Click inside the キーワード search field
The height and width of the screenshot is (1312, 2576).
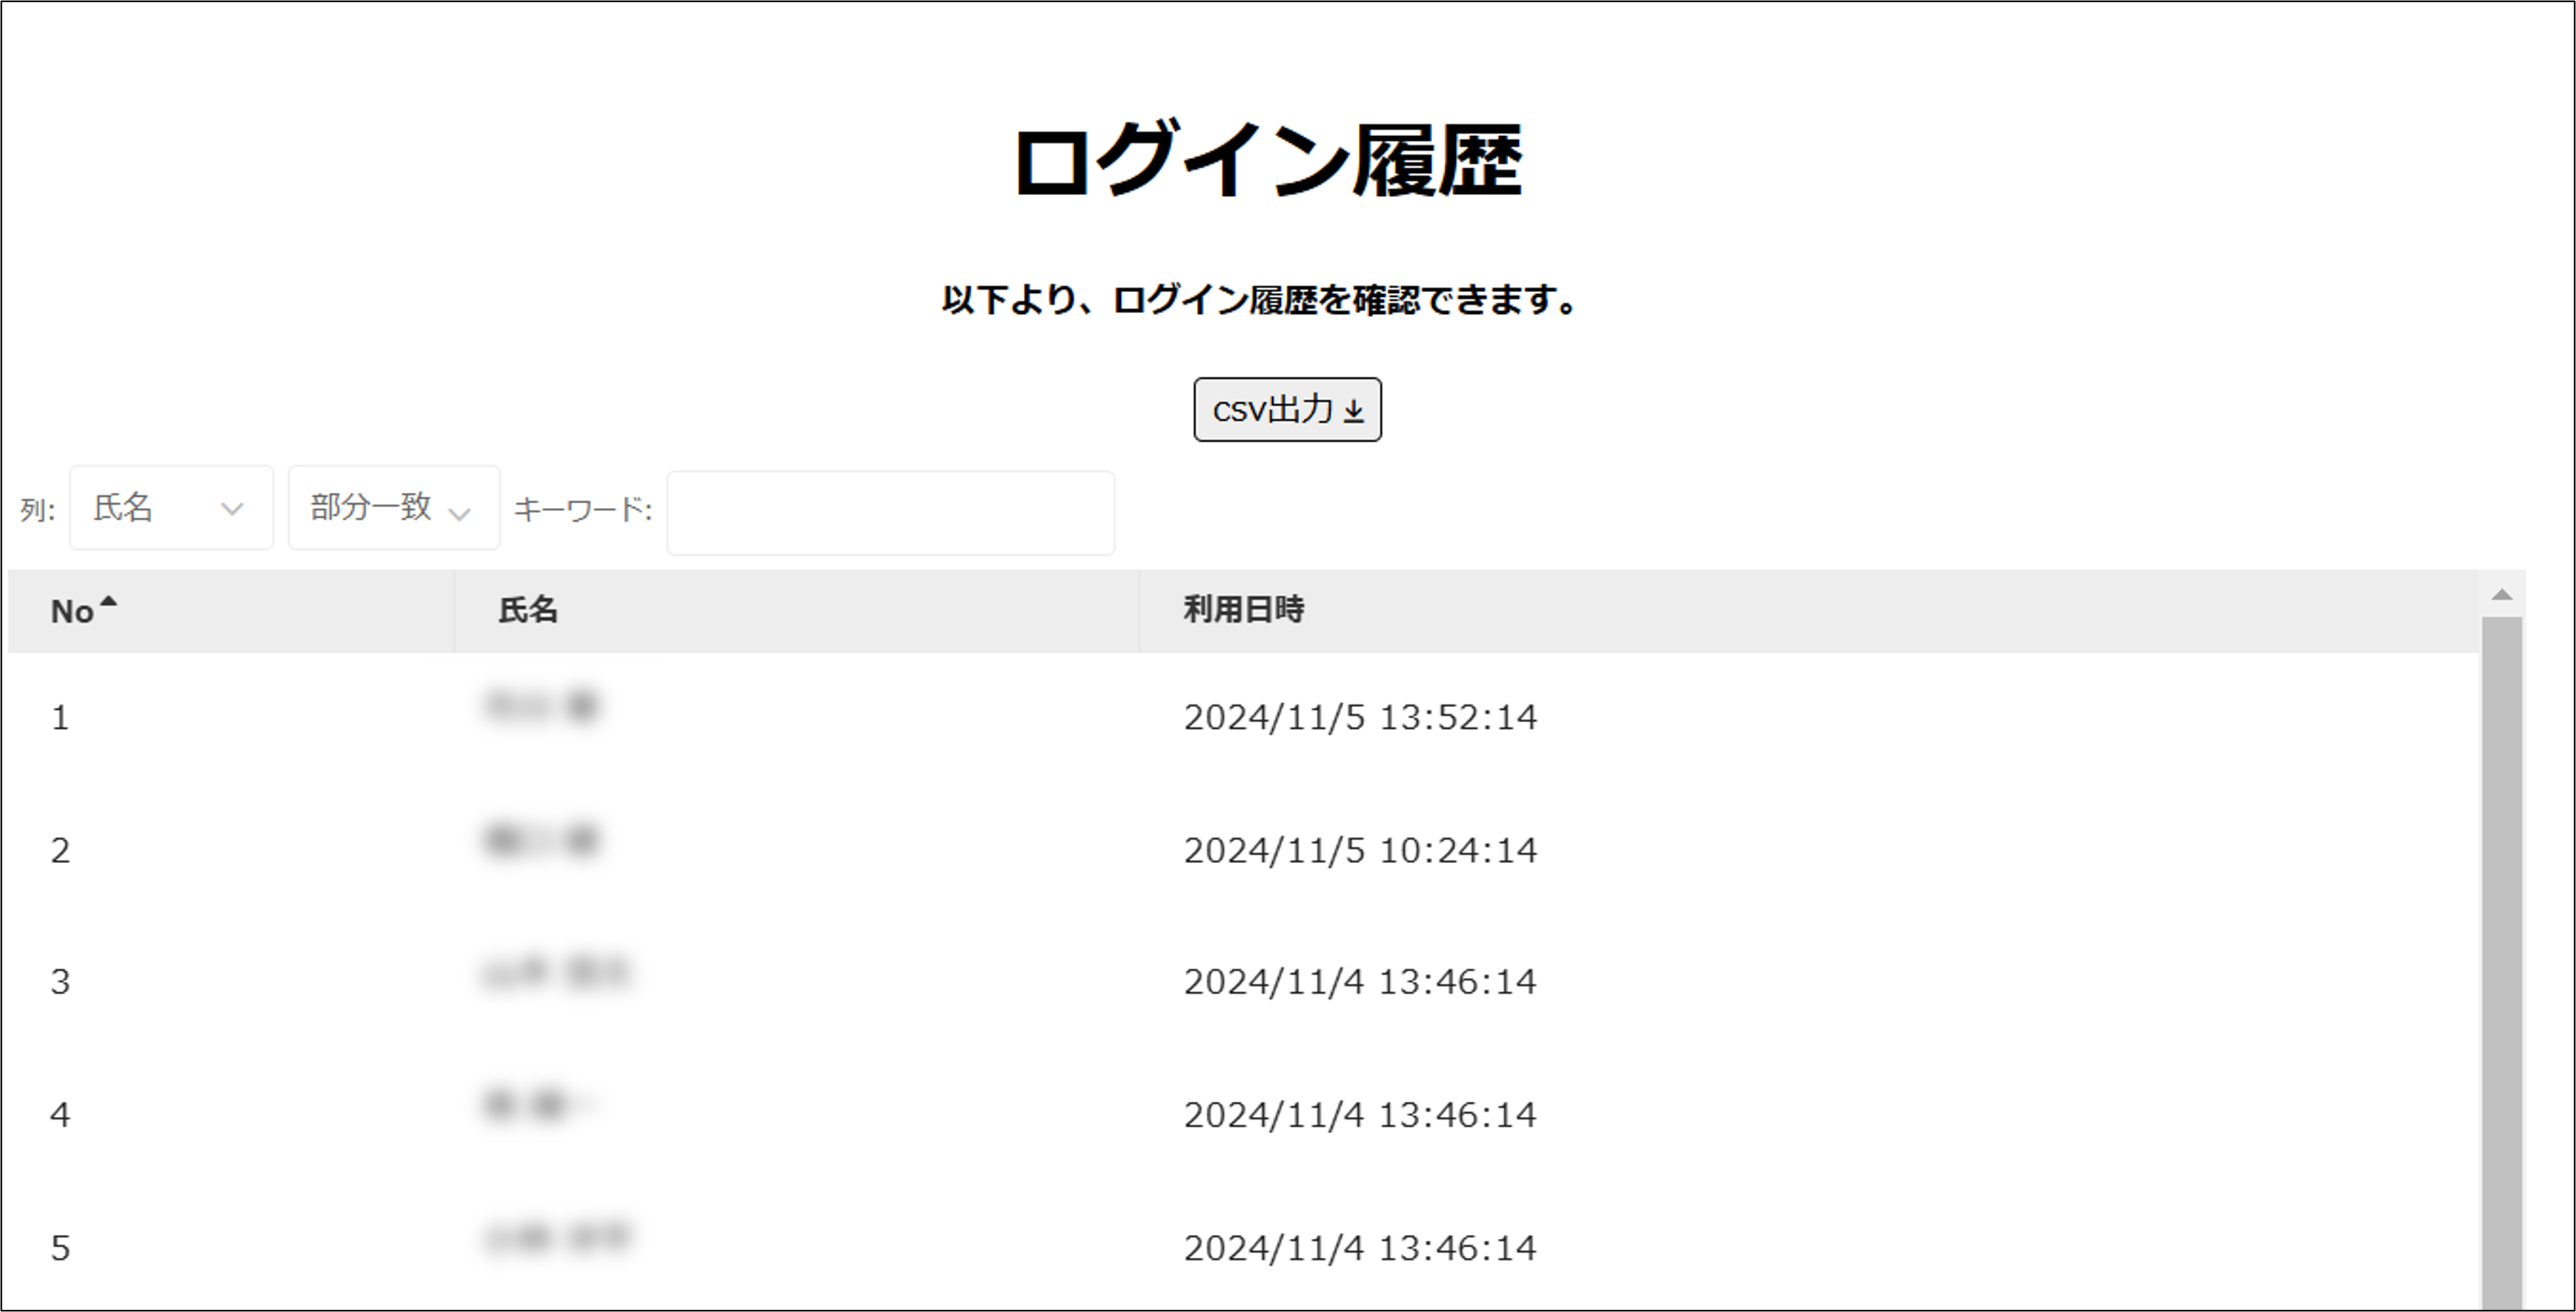[x=890, y=512]
